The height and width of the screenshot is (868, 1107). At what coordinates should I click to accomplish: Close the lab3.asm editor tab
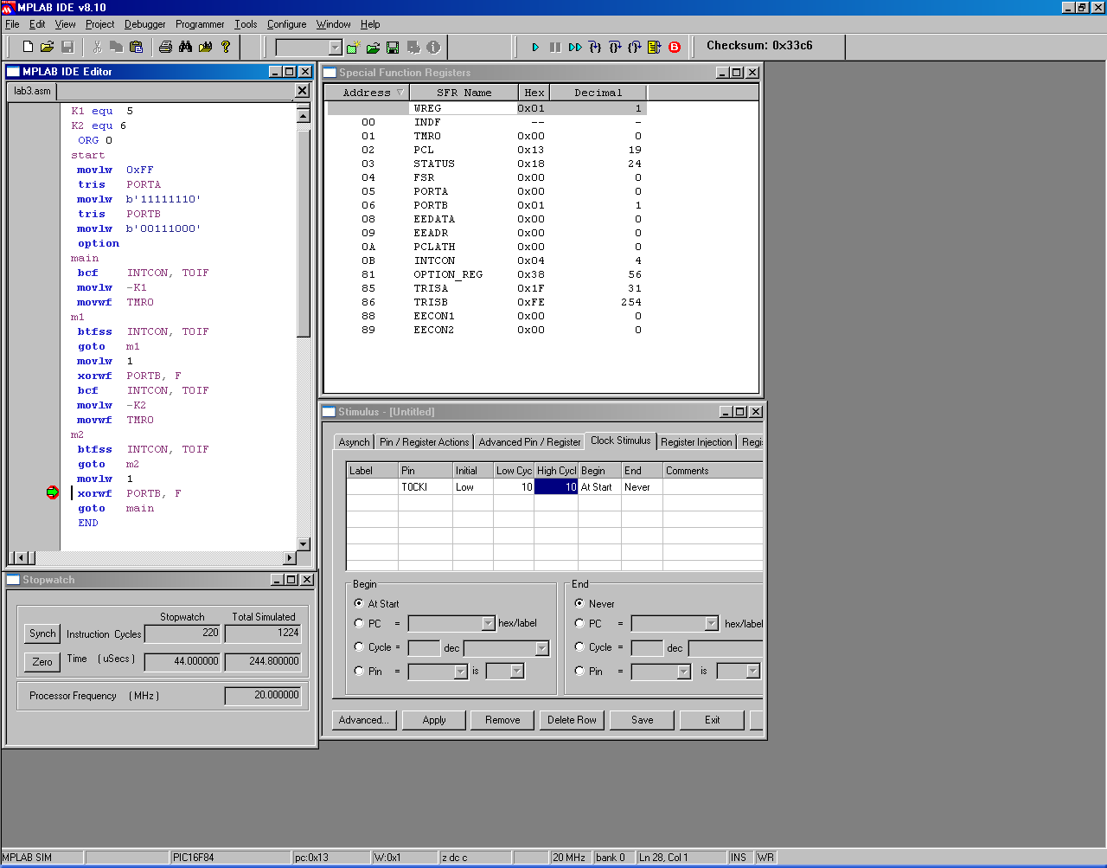click(x=302, y=91)
